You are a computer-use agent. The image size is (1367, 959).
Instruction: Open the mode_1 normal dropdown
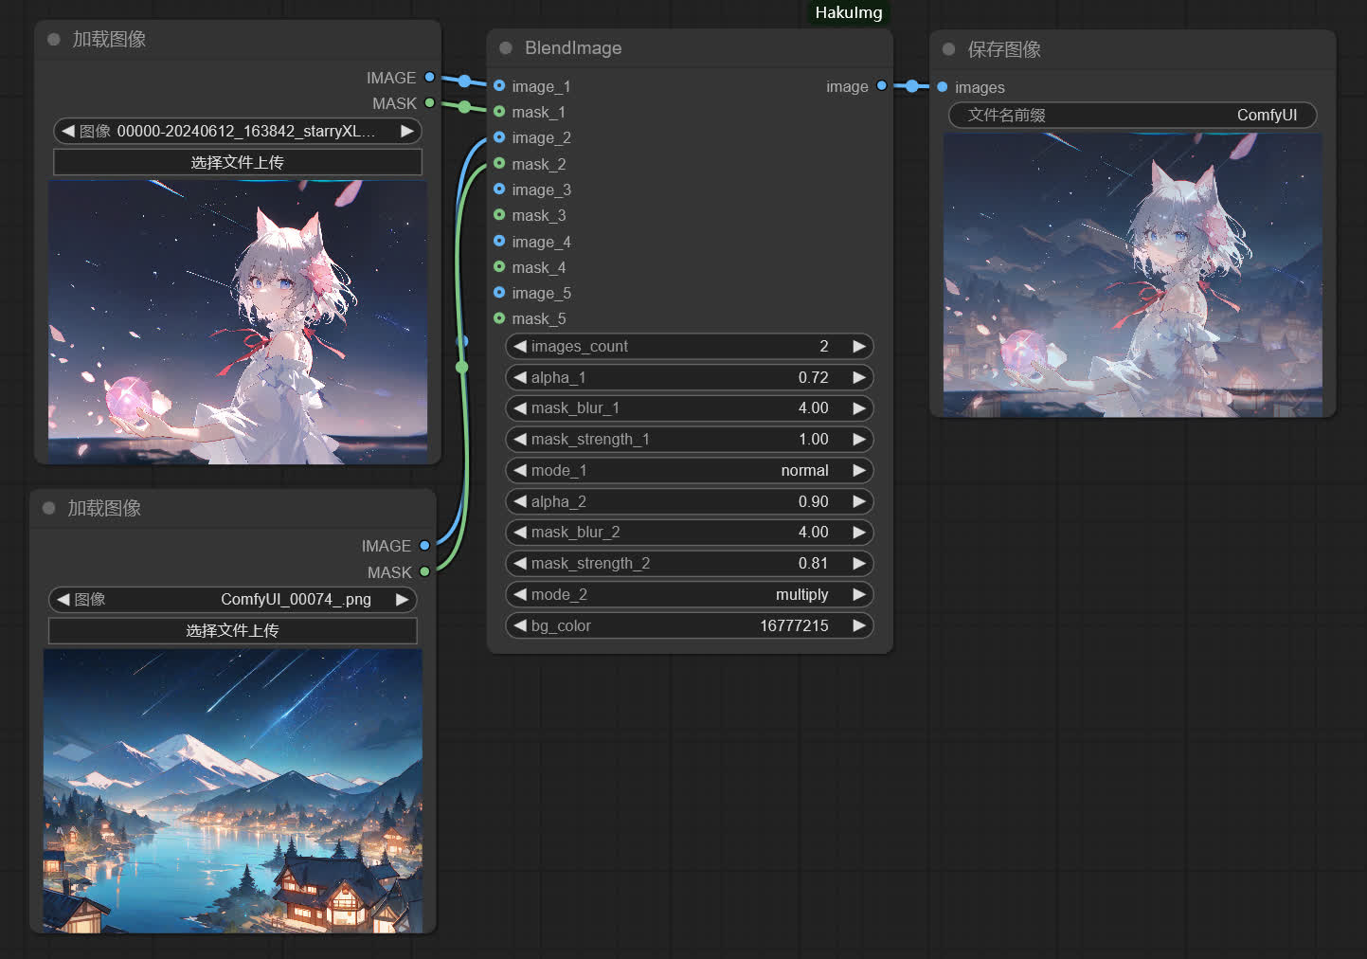(690, 470)
